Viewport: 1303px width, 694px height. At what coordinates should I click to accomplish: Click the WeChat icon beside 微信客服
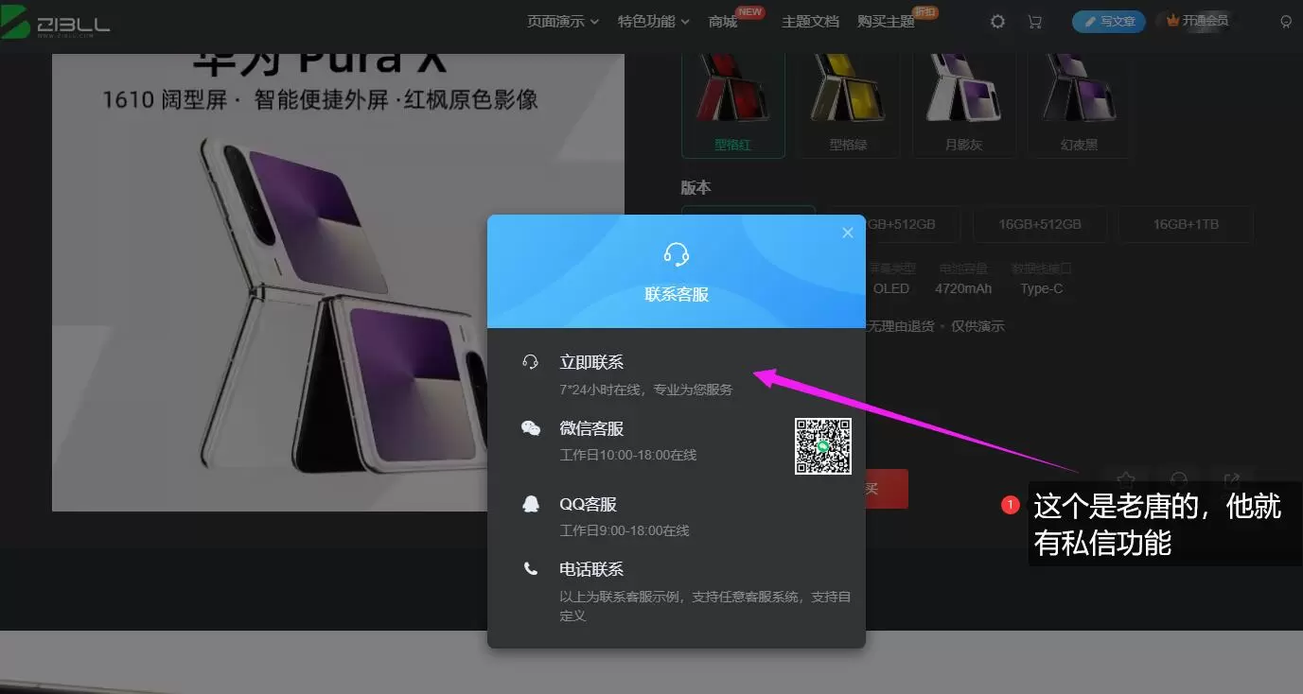(x=531, y=428)
